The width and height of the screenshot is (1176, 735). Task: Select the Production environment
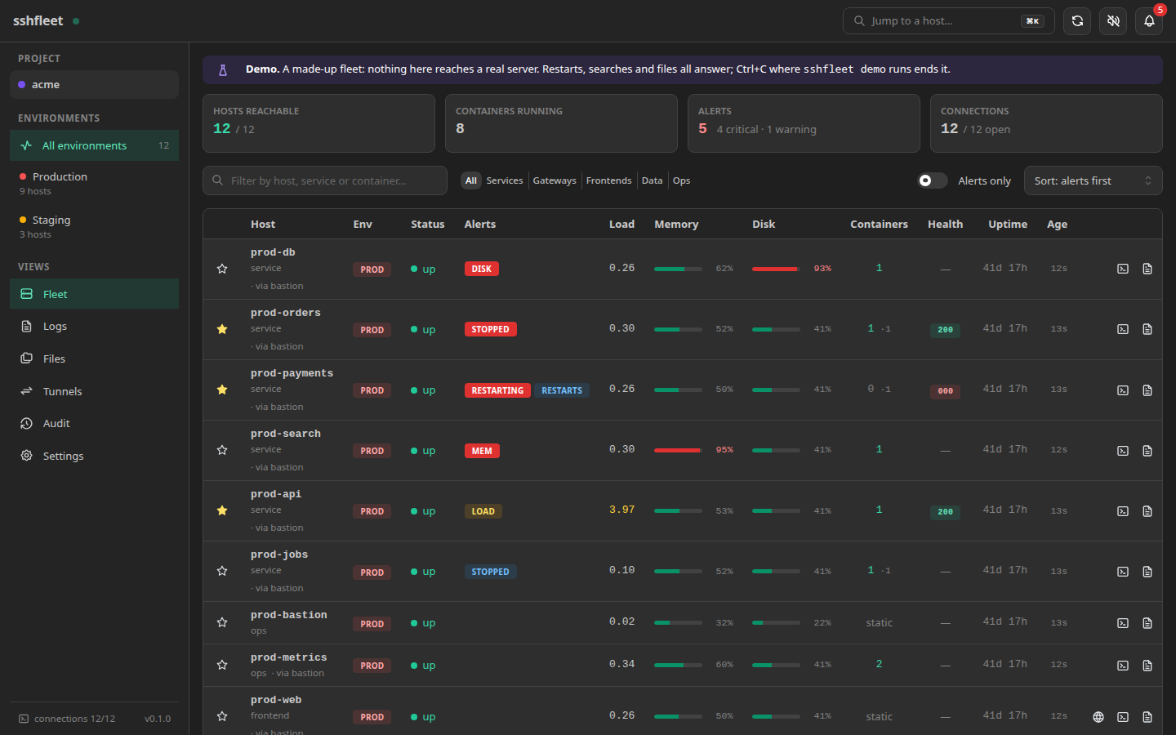coord(94,183)
